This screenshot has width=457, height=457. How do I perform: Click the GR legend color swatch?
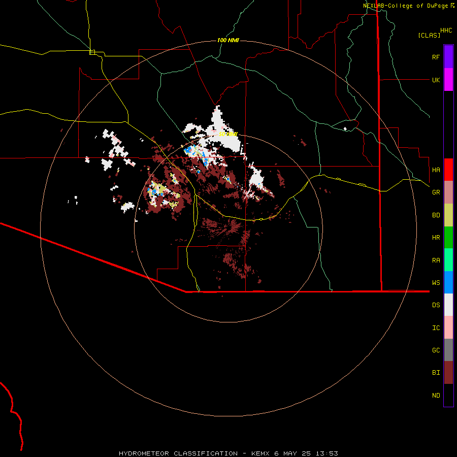448,192
